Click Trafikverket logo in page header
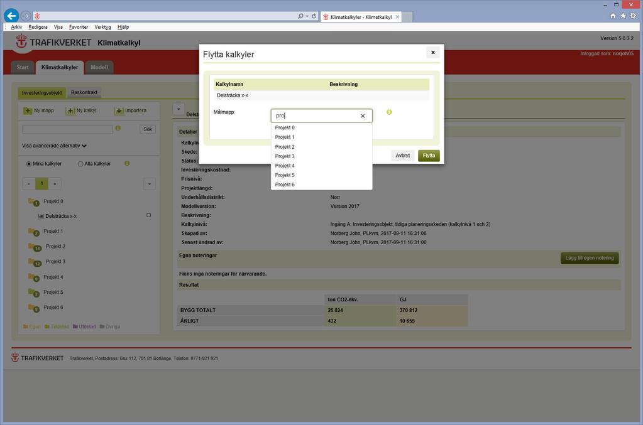The image size is (643, 425). pyautogui.click(x=53, y=42)
